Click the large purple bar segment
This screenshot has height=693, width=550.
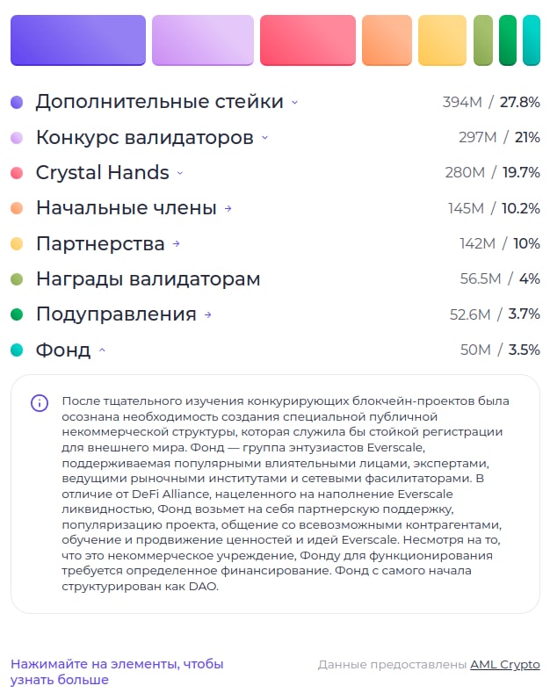[78, 40]
